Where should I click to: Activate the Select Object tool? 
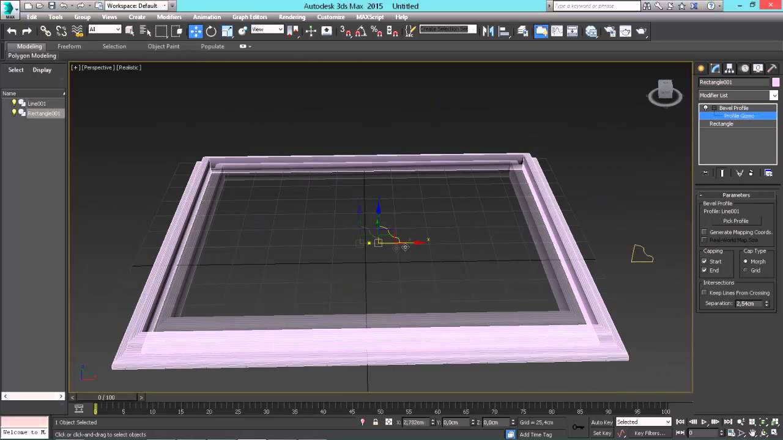click(x=130, y=31)
